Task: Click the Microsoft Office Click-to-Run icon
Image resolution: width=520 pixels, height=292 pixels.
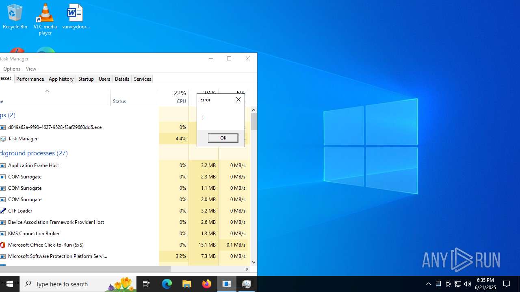Action: click(2, 245)
